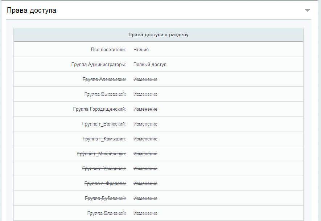This screenshot has width=321, height=221.
Task: Select the Группа г_Михайловка label
Action: coord(102,154)
